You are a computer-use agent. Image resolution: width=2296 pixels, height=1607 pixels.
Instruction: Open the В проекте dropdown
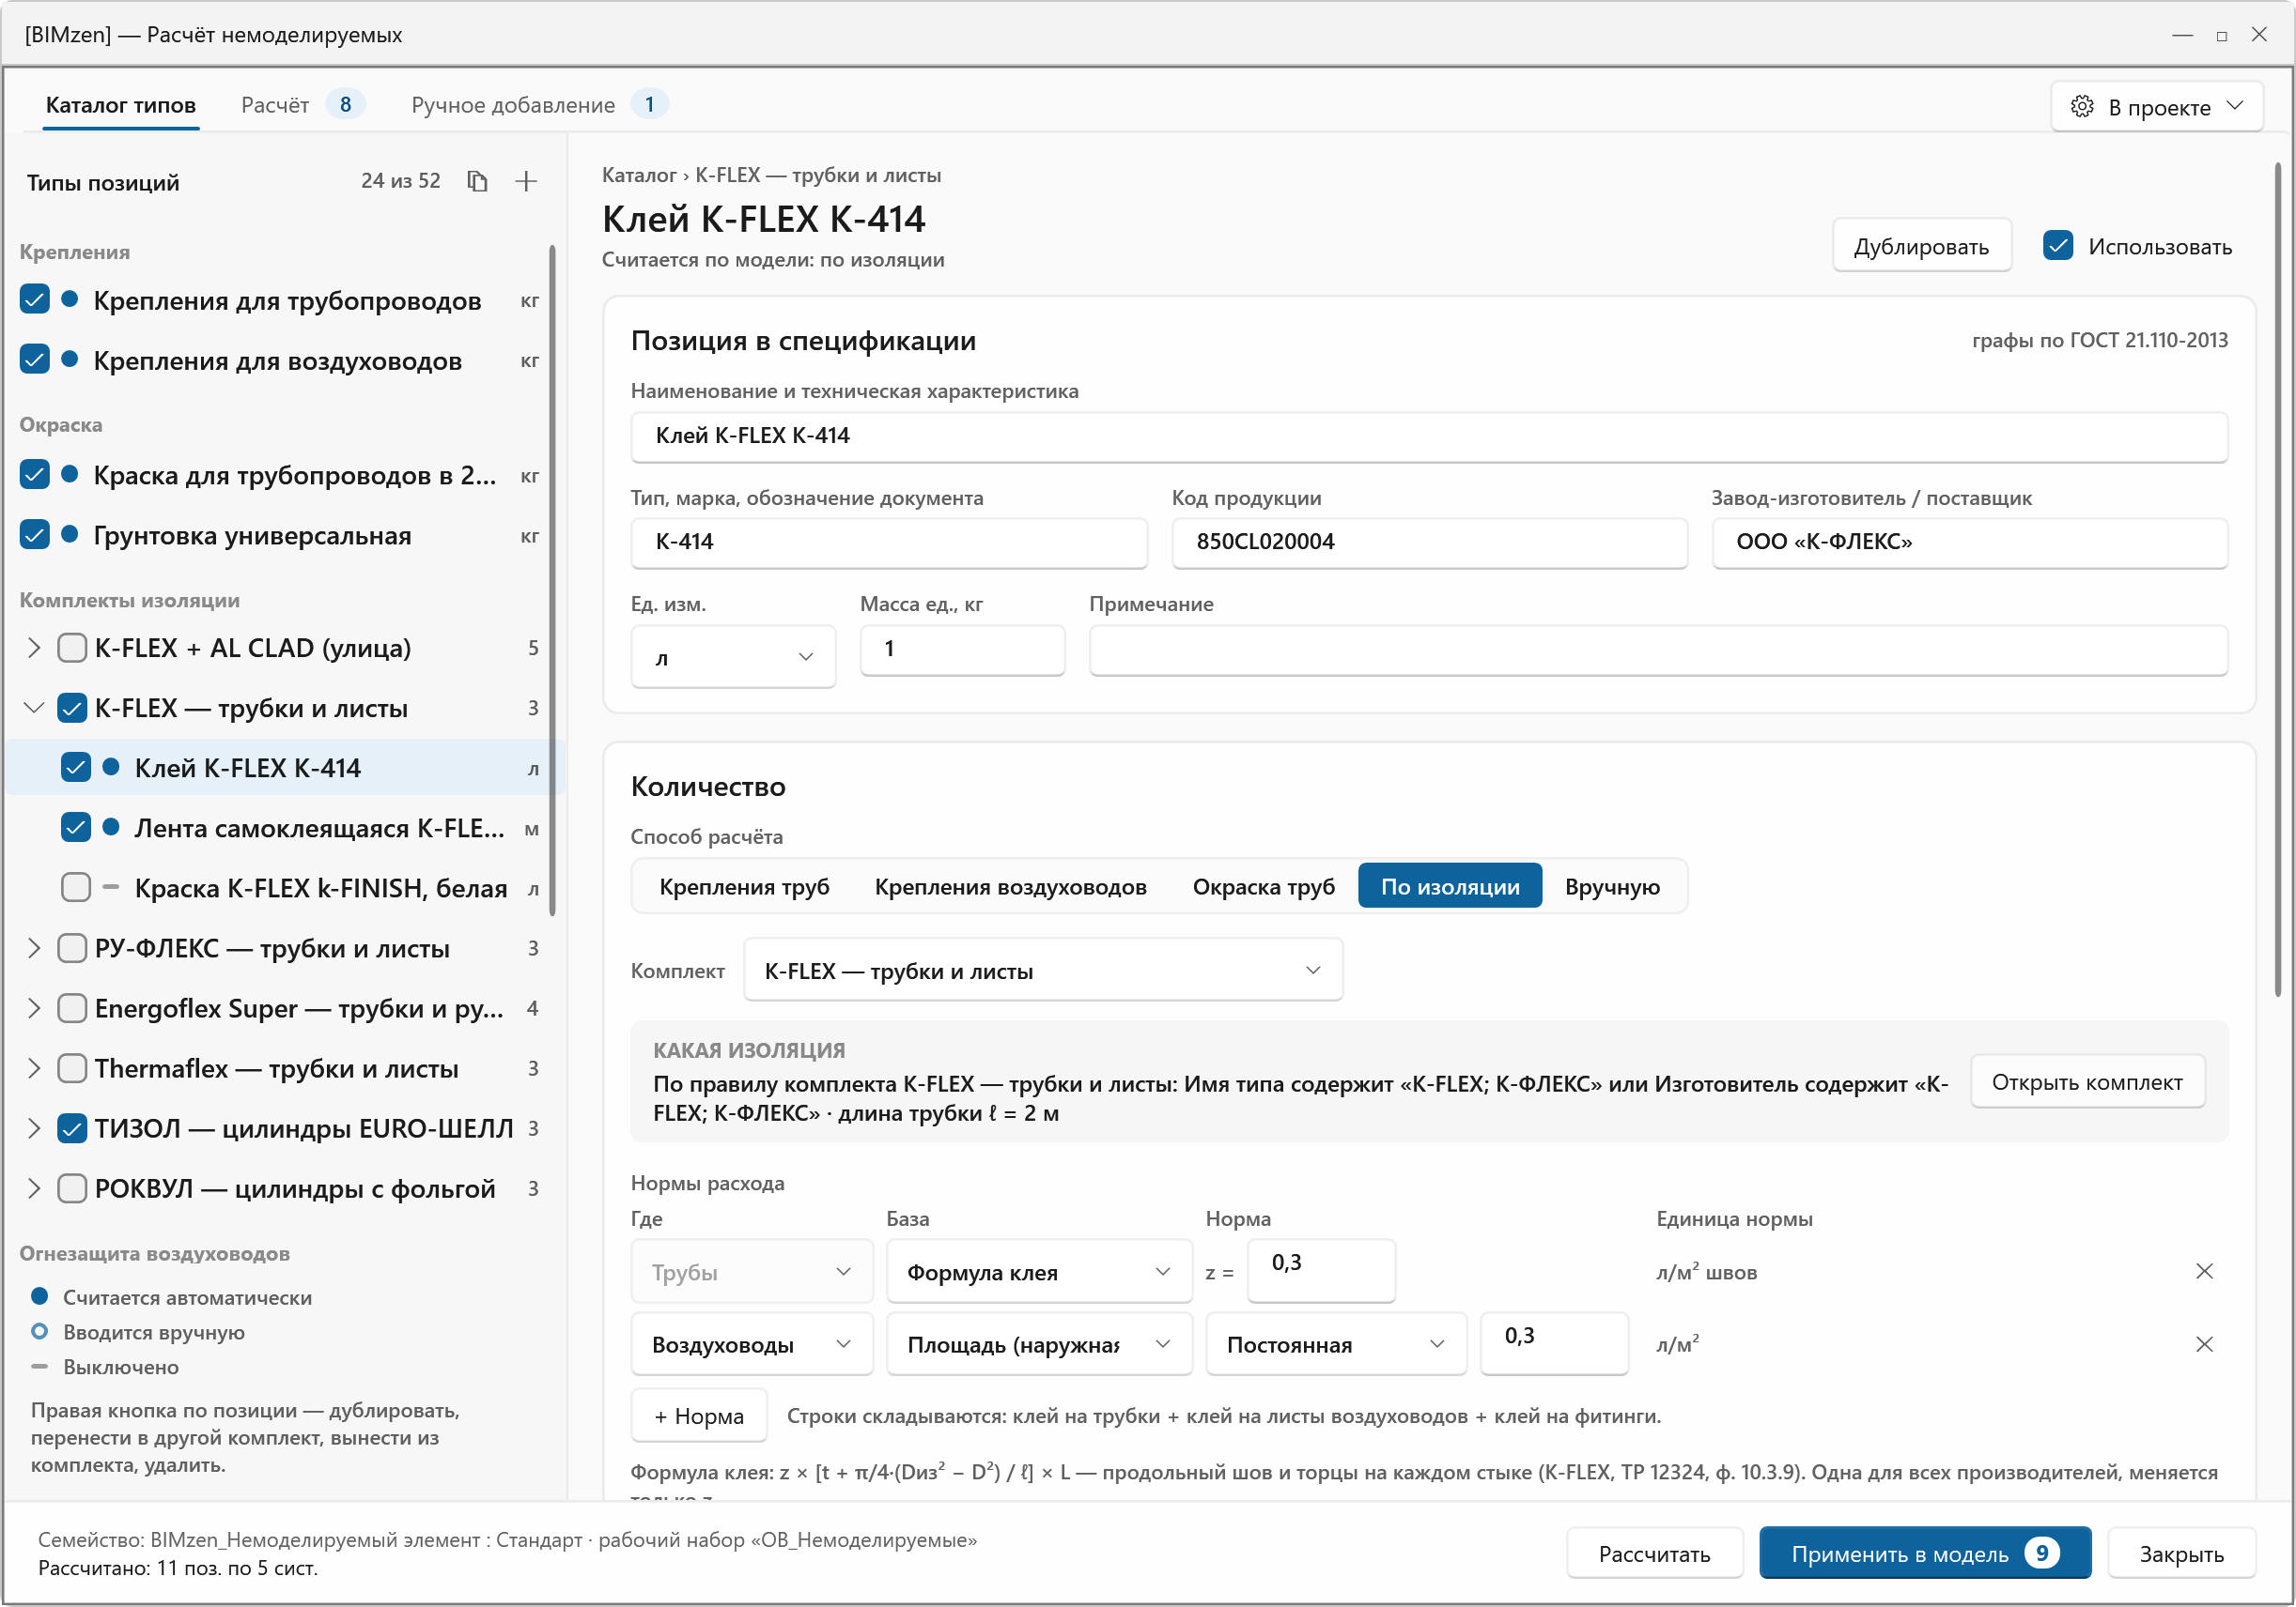[x=2157, y=107]
